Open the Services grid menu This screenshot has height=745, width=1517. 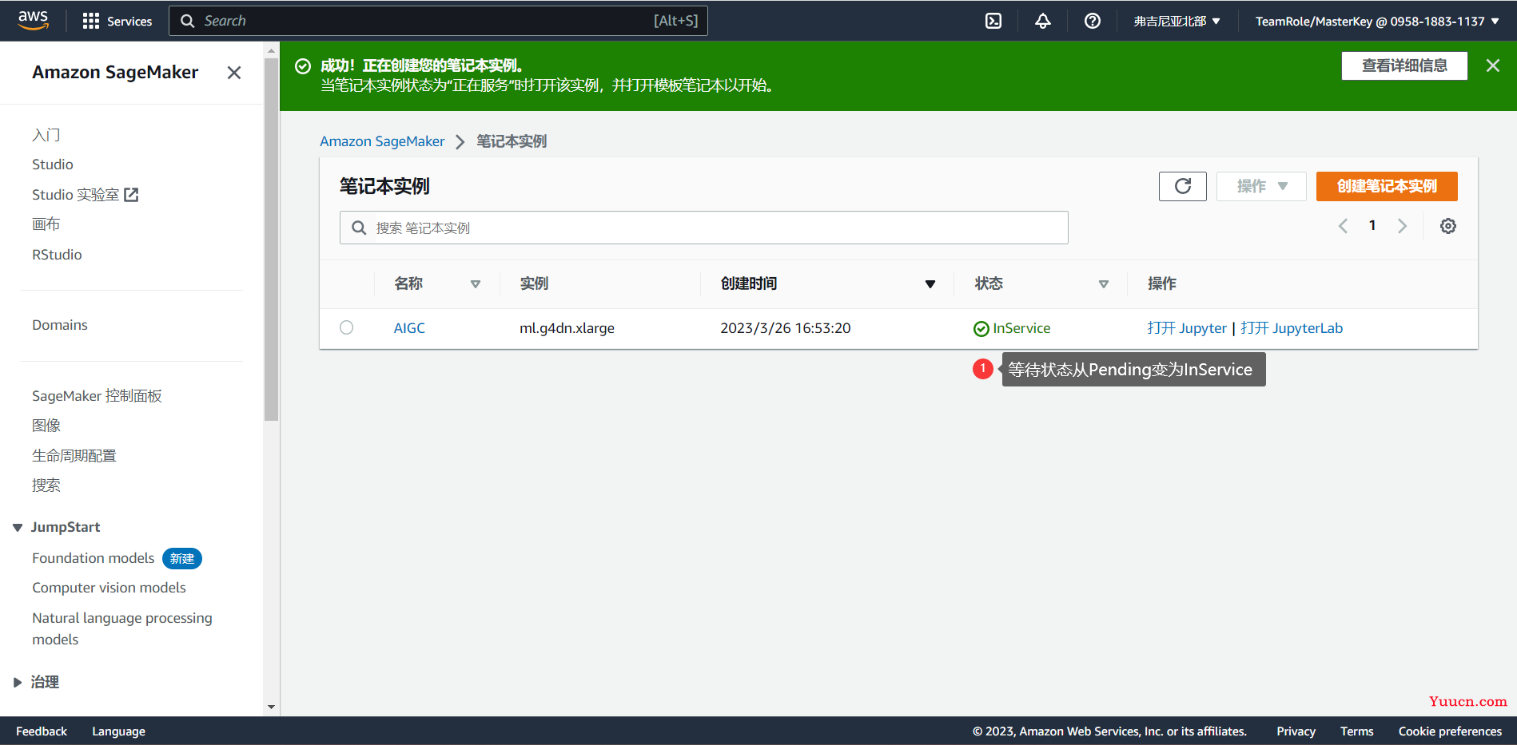pos(117,21)
